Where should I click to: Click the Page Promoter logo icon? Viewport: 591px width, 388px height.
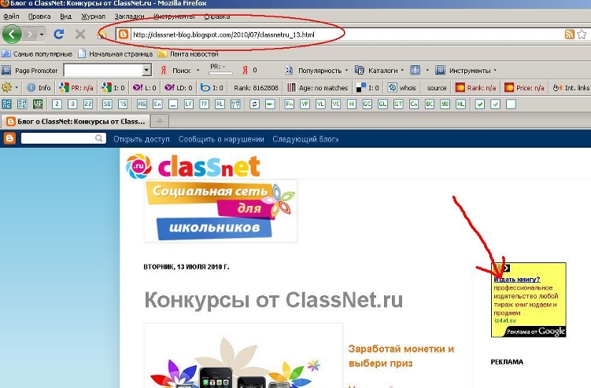pos(6,71)
